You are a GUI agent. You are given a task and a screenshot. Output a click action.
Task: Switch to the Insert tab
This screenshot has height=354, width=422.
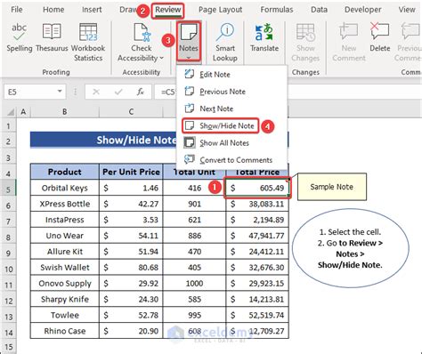tap(92, 10)
